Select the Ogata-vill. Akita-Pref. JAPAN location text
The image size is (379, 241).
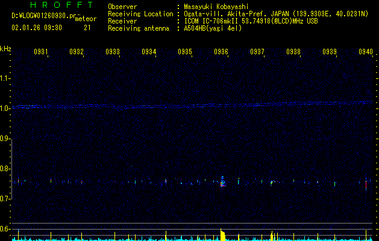click(x=276, y=14)
